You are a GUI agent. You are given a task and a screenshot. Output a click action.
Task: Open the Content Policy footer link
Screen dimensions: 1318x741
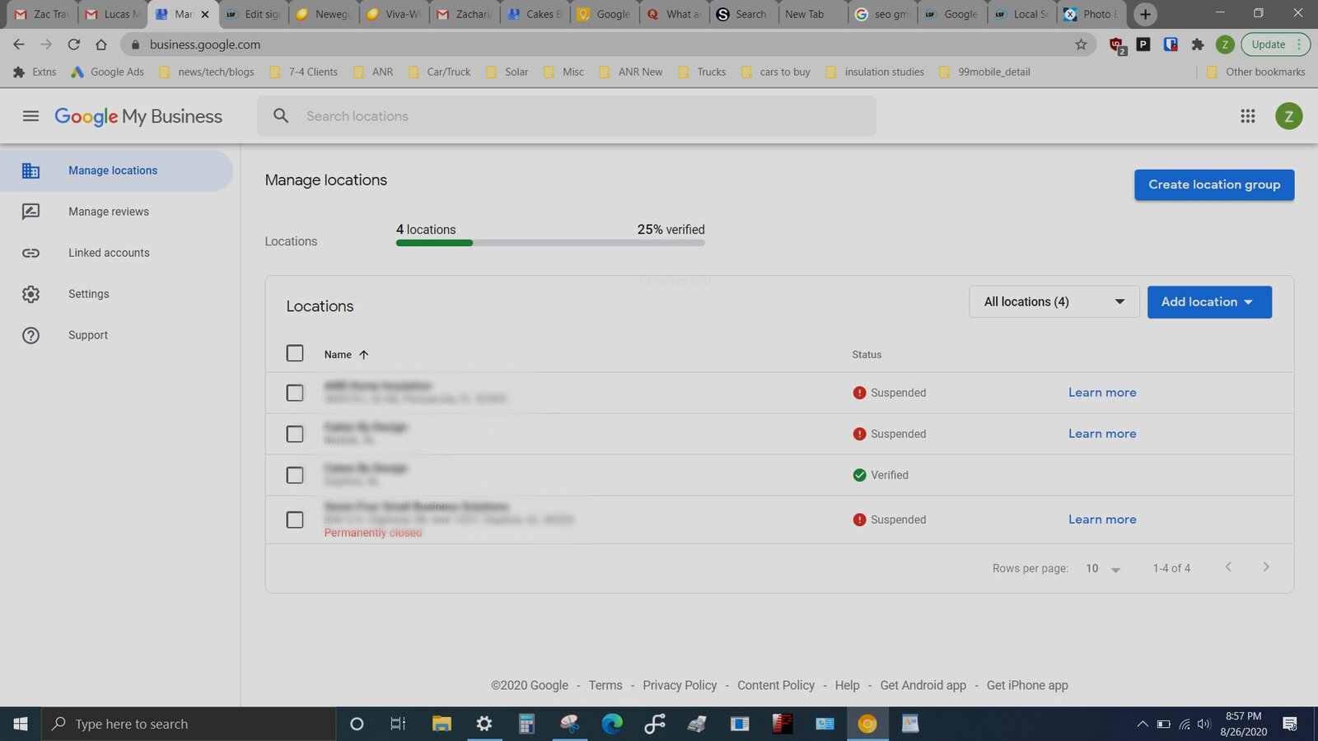coord(776,685)
